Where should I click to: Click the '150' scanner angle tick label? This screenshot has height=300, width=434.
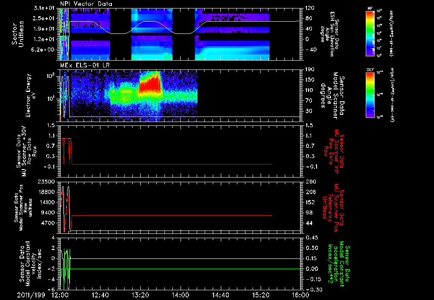point(310,80)
